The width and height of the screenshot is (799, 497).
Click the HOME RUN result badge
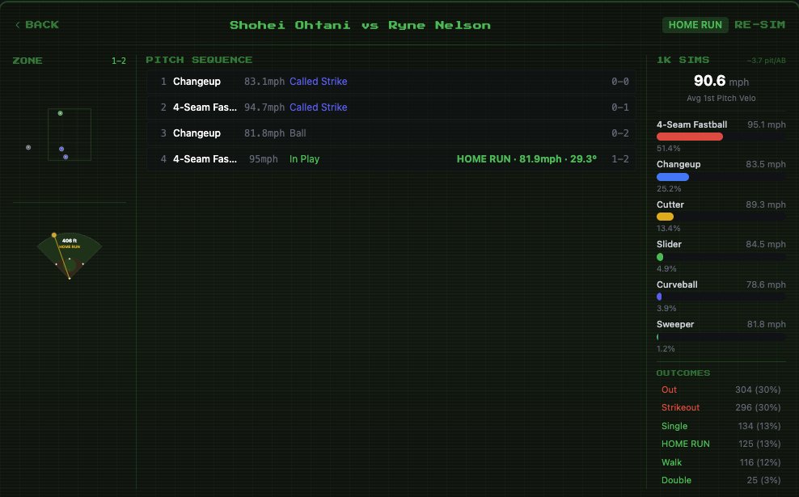[x=695, y=25]
